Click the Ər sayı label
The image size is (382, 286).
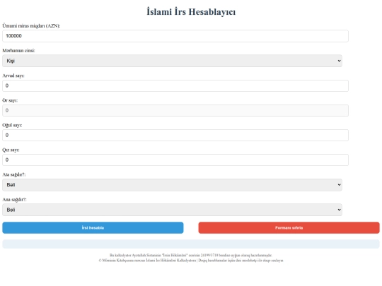pyautogui.click(x=10, y=100)
